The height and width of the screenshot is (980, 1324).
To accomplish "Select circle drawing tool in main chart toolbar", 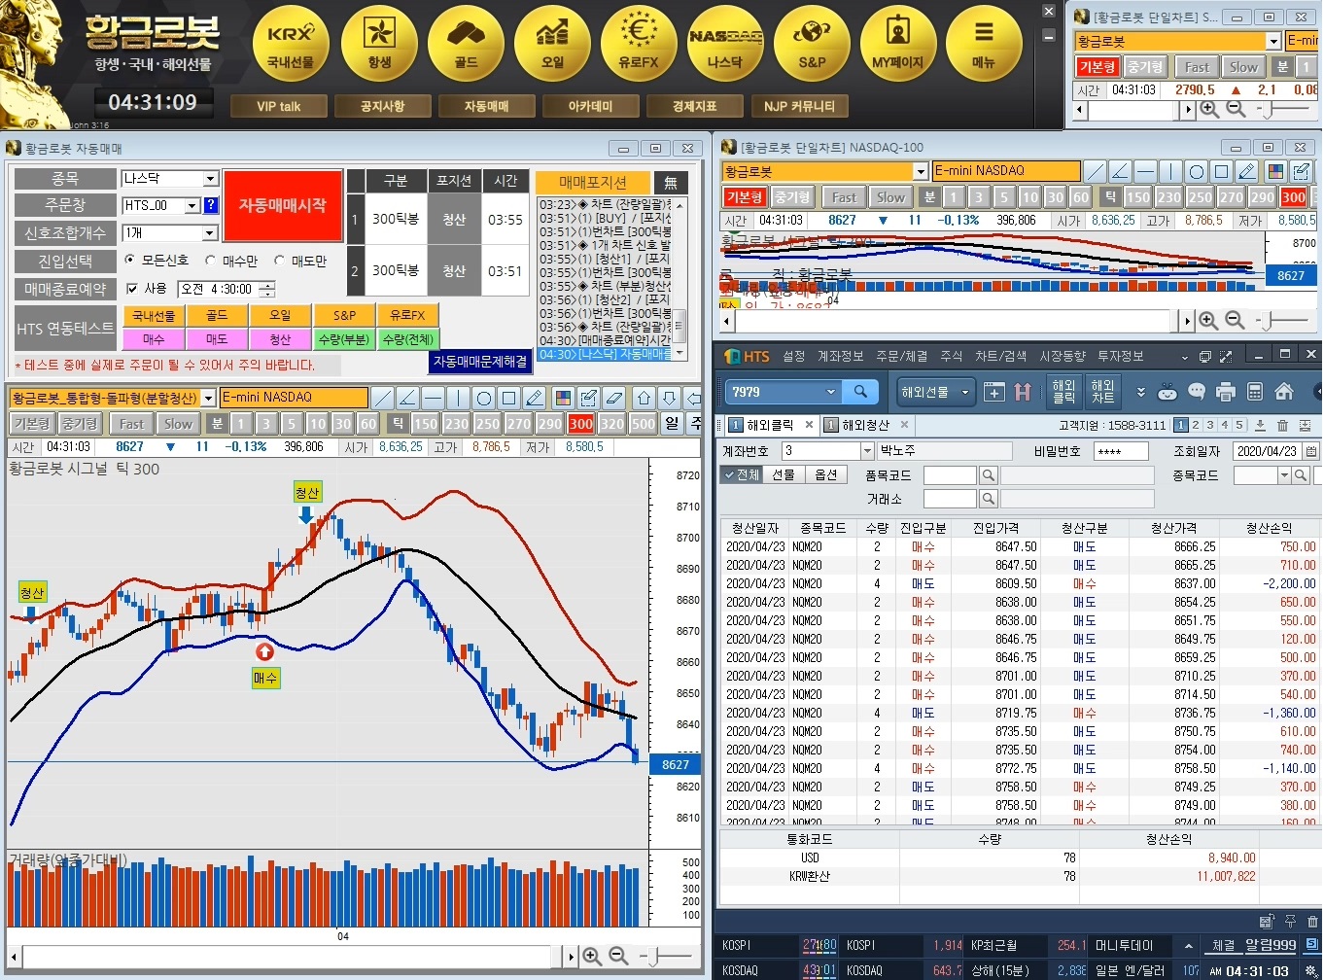I will (483, 398).
